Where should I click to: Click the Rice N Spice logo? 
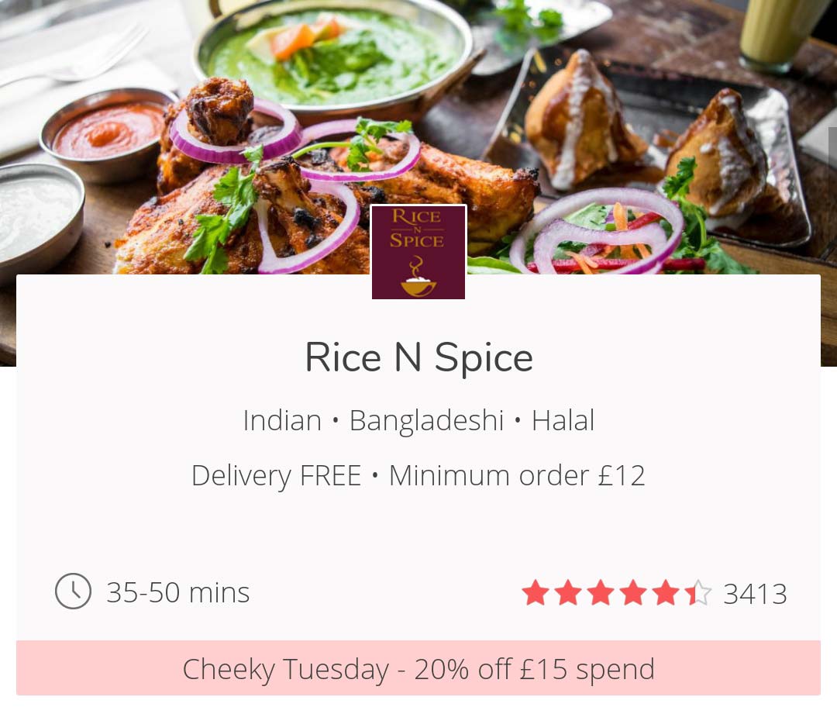tap(418, 252)
